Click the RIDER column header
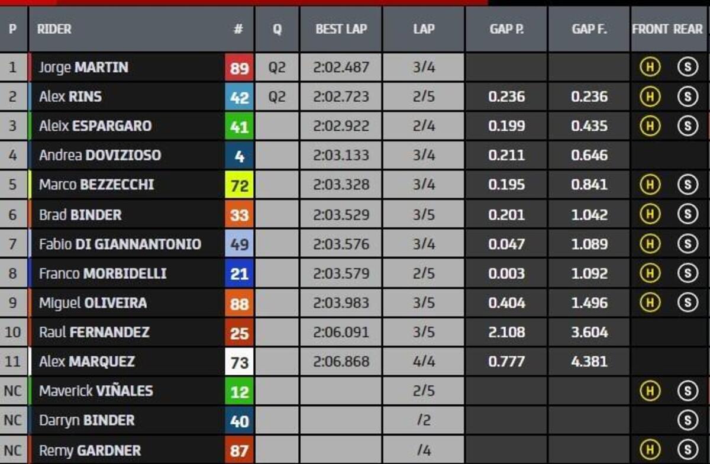The width and height of the screenshot is (710, 464). tap(54, 29)
